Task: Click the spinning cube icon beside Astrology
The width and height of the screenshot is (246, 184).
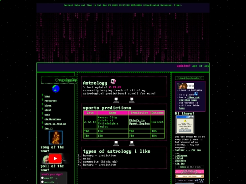Action: coord(113,81)
